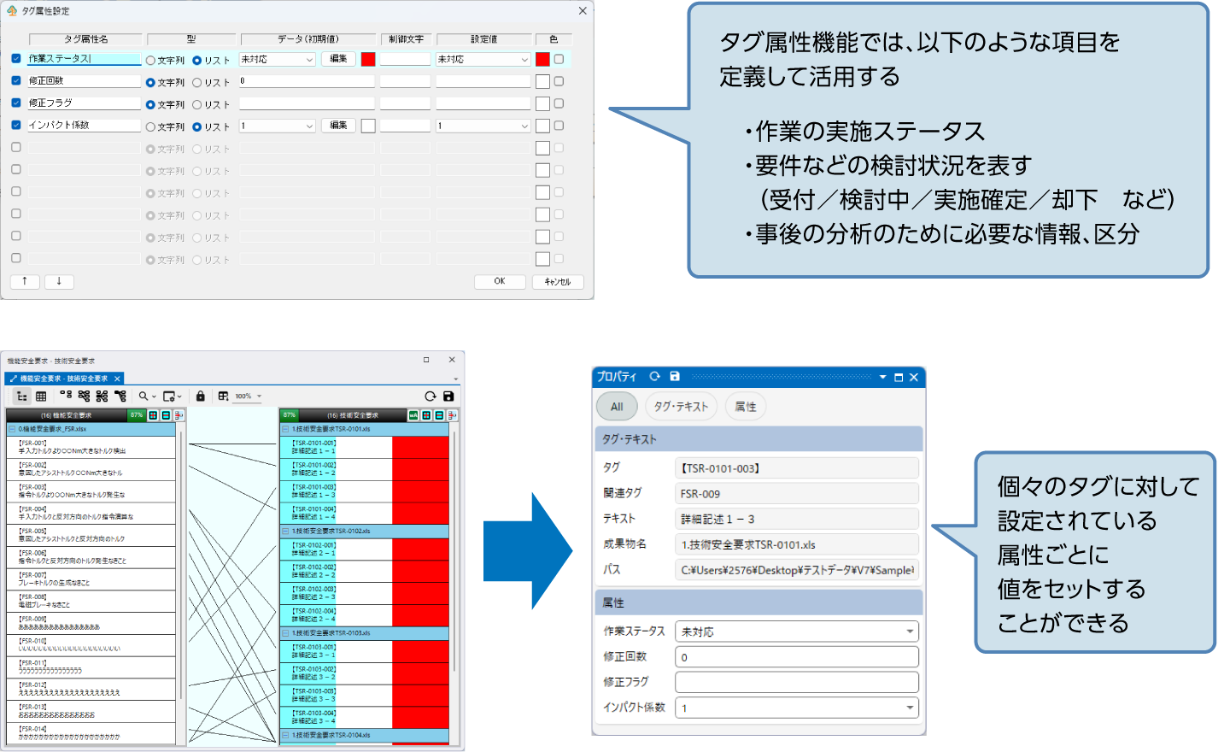
Task: Switch to the table grid view icon
Action: click(x=41, y=397)
